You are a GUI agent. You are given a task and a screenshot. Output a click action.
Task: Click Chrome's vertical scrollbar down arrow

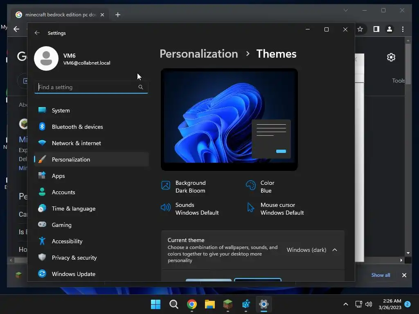click(x=408, y=253)
